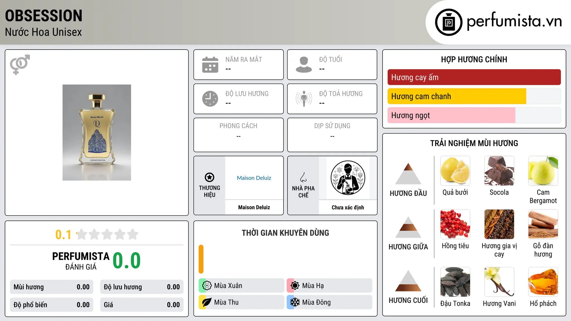Click the calendar icon for Năm ra mắt
571x321 pixels.
(x=210, y=65)
